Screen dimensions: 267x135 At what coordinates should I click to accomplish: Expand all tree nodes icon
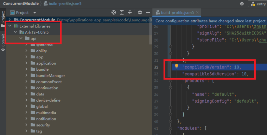pos(121,12)
